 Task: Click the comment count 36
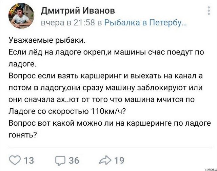(74, 160)
